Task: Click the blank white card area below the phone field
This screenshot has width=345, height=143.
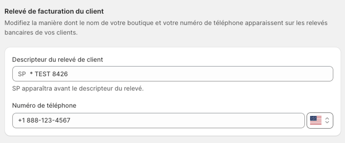Action: pos(173,132)
